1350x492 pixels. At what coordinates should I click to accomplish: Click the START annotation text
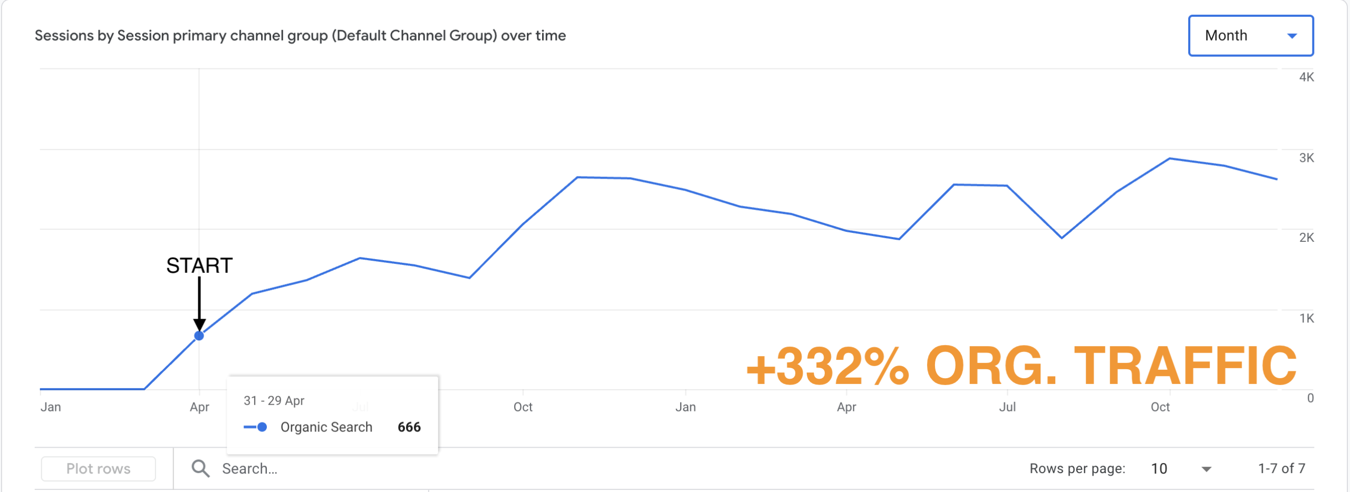click(199, 265)
